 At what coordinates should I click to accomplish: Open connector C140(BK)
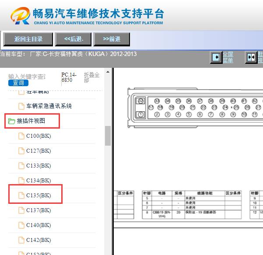coord(39,225)
